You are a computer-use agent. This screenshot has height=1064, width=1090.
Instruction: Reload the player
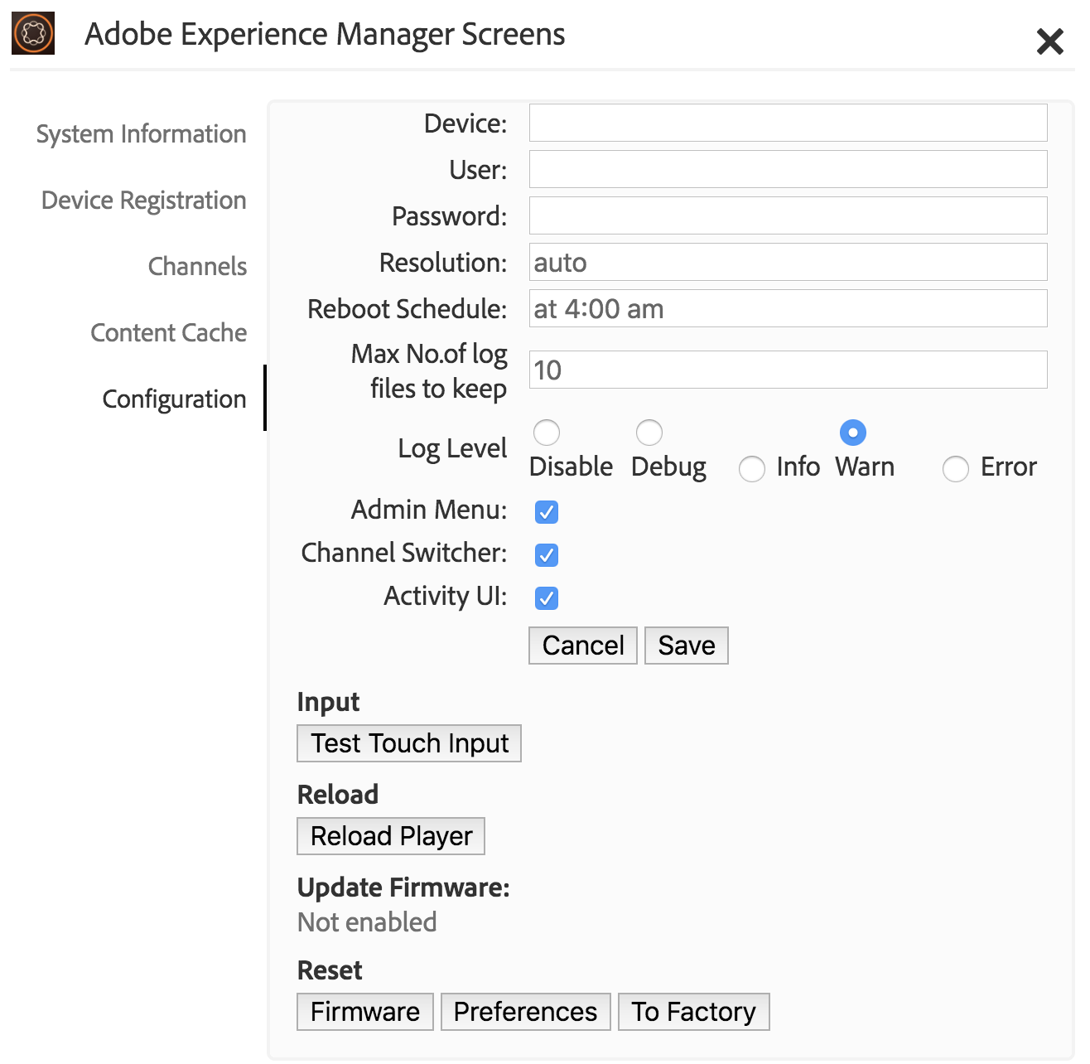(391, 836)
